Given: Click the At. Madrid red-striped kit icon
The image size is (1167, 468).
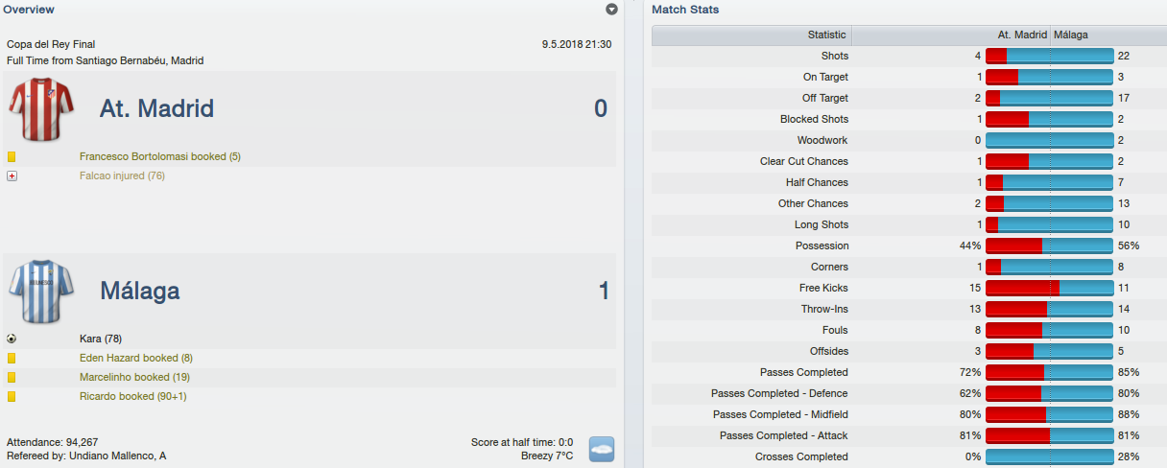Looking at the screenshot, I should pos(42,108).
